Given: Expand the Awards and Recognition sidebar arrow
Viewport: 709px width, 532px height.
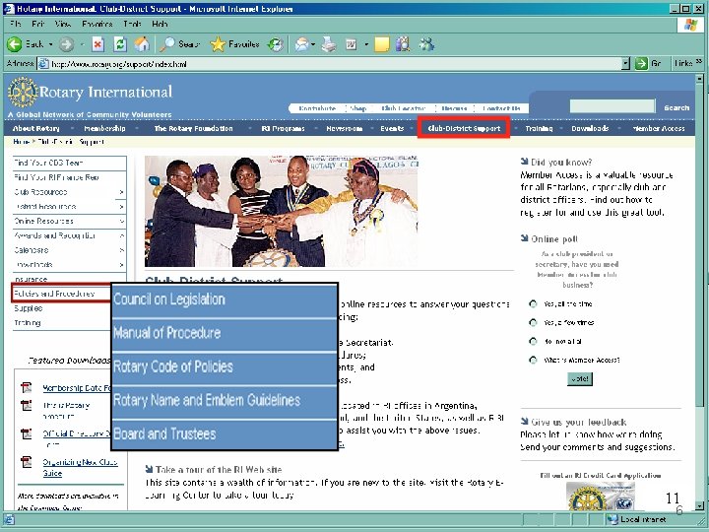Looking at the screenshot, I should coord(121,235).
